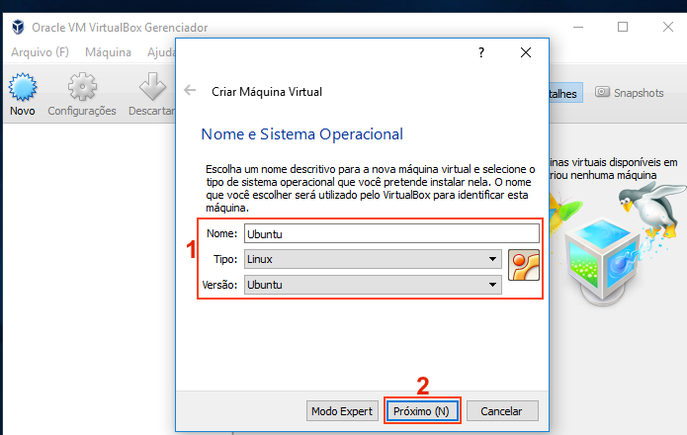687x435 pixels.
Task: Open the Arquivo (F) menu
Action: tap(40, 52)
